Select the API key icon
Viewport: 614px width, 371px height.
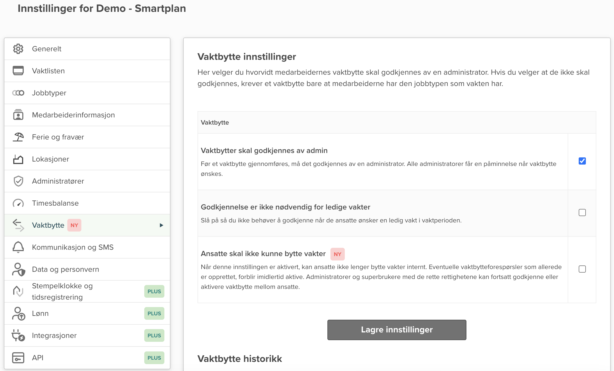pos(18,357)
